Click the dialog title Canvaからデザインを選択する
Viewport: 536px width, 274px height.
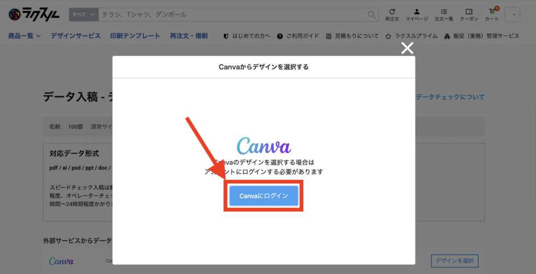(x=264, y=67)
